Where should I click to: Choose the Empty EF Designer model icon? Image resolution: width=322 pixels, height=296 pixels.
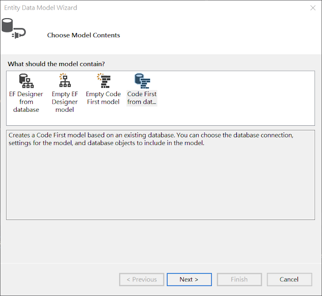(65, 81)
